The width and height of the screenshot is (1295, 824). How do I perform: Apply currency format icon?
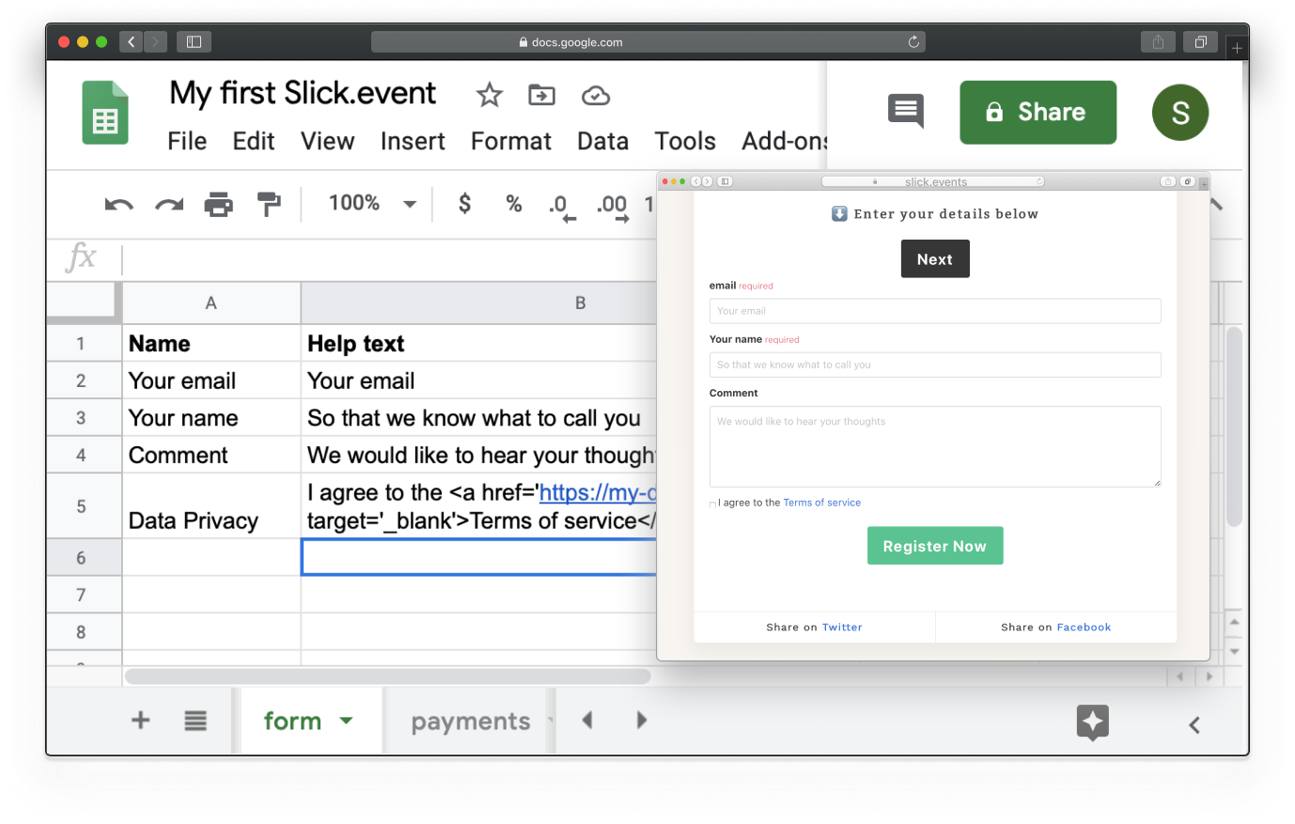point(462,203)
